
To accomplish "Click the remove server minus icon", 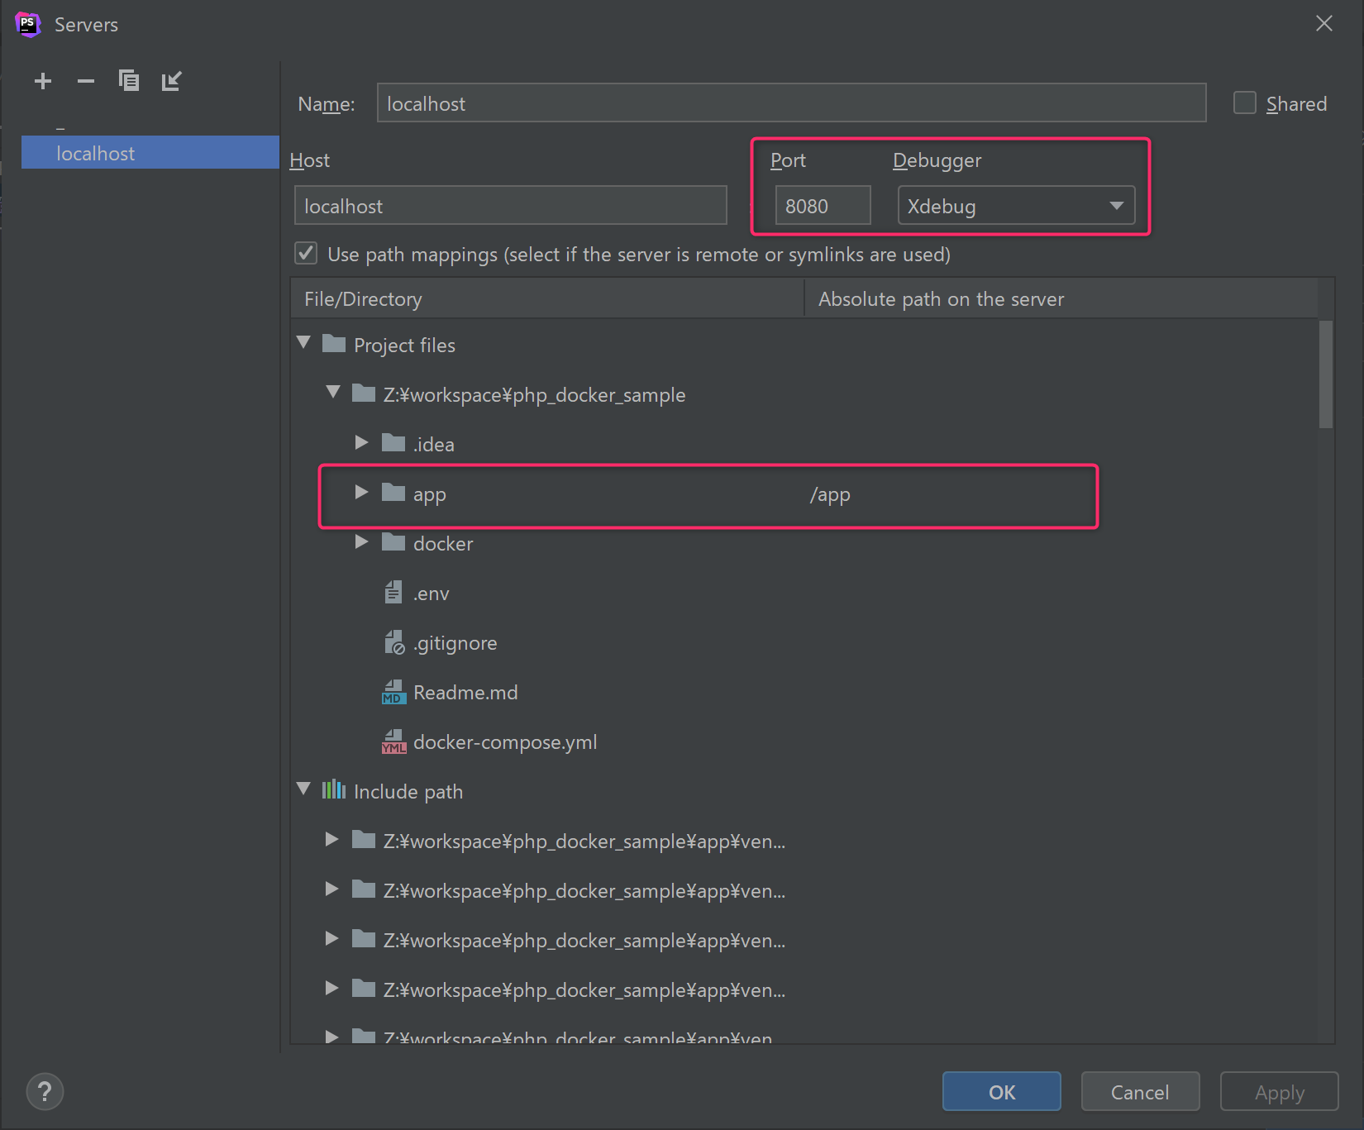I will click(x=86, y=81).
